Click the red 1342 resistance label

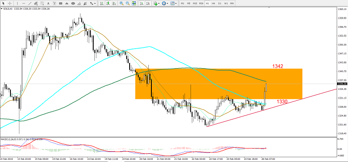coord(278,66)
